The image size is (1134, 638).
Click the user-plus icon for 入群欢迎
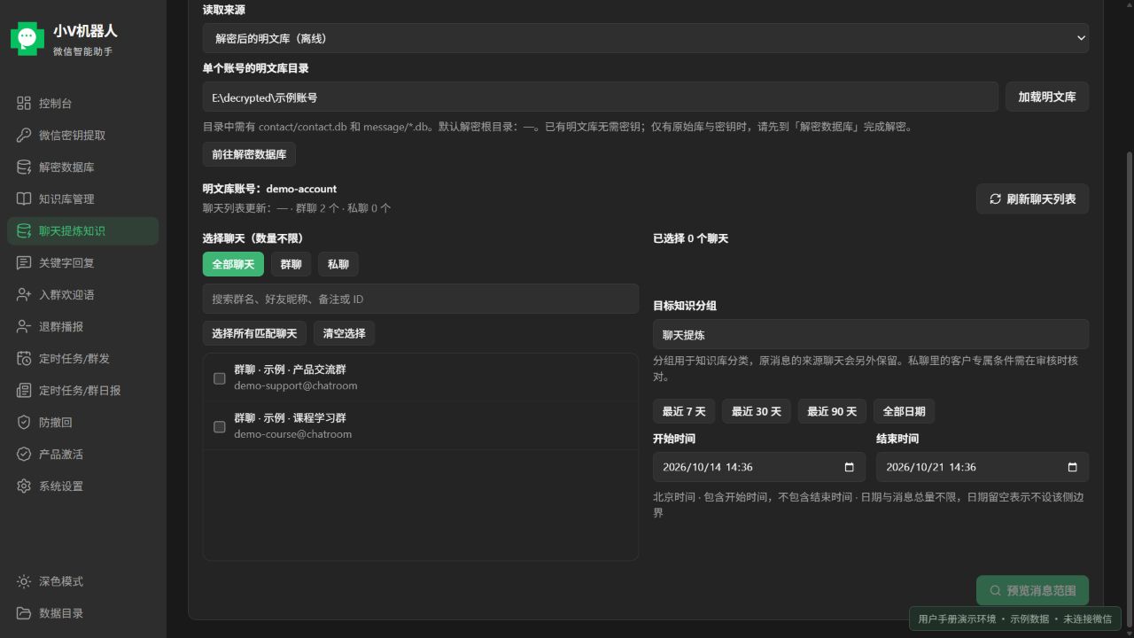pos(24,295)
